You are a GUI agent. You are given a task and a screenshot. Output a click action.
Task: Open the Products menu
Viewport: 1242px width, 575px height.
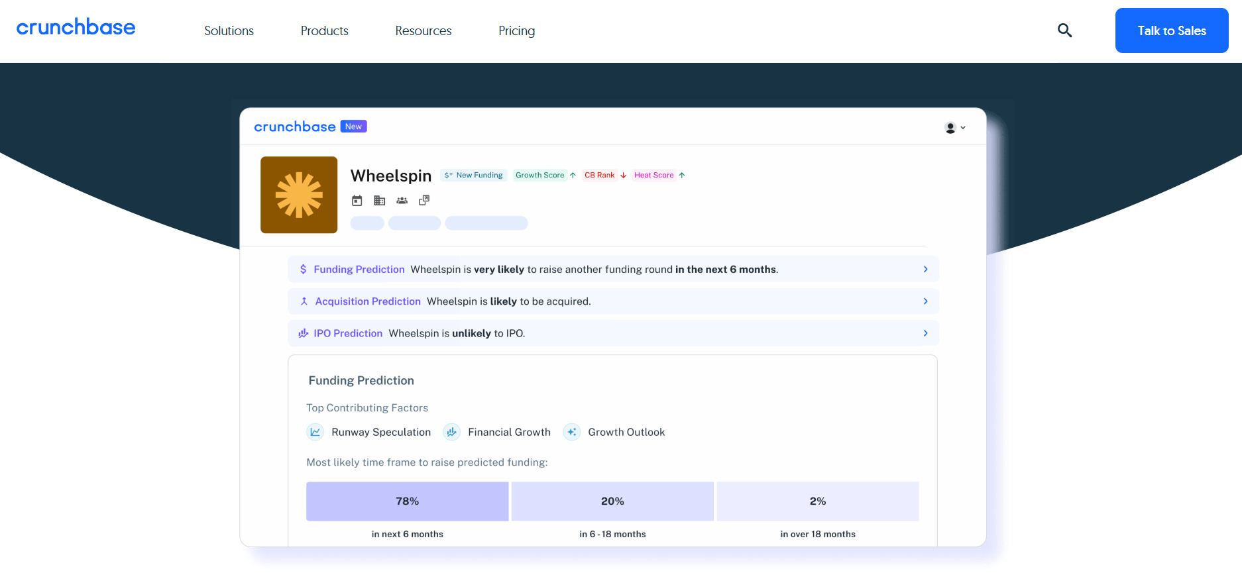coord(324,30)
